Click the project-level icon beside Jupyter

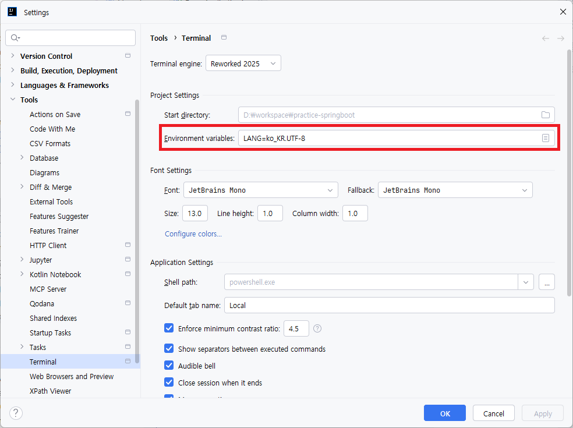point(128,259)
